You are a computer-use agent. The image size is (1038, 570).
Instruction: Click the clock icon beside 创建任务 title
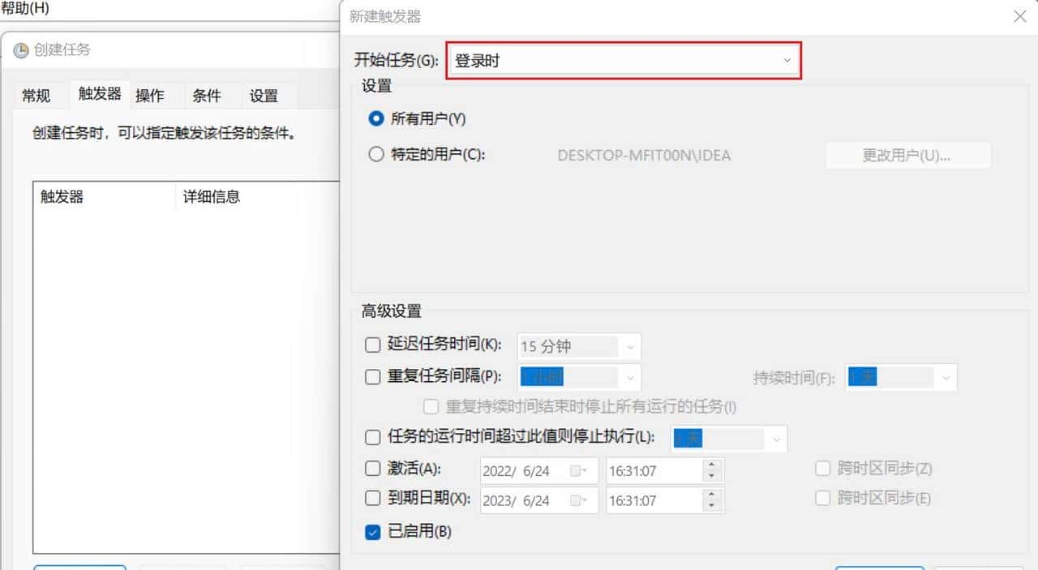click(20, 49)
